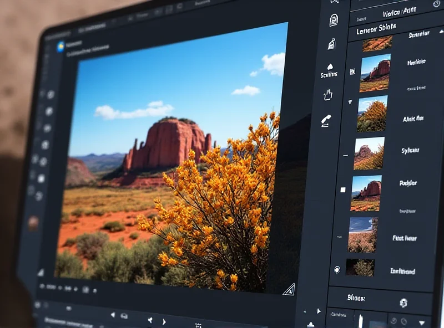Click the Conshest label in bottom panel

(x=339, y=315)
